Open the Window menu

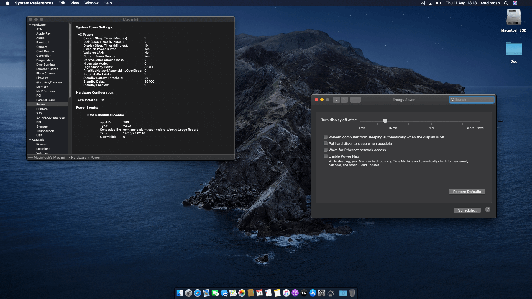click(91, 3)
